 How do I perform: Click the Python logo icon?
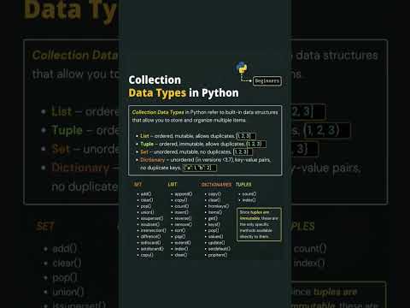[x=242, y=68]
